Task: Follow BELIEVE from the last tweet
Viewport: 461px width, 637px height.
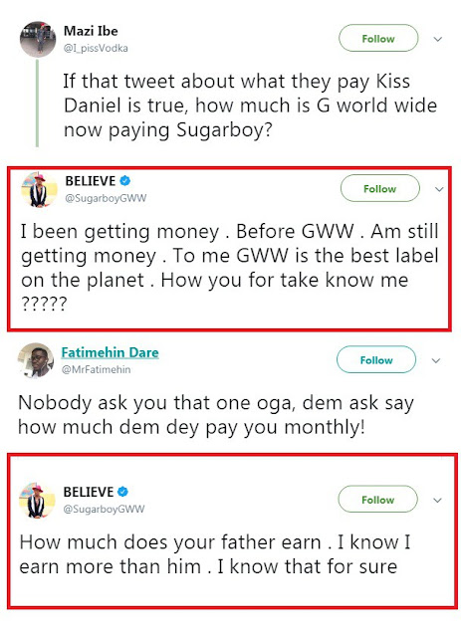Action: point(377,500)
